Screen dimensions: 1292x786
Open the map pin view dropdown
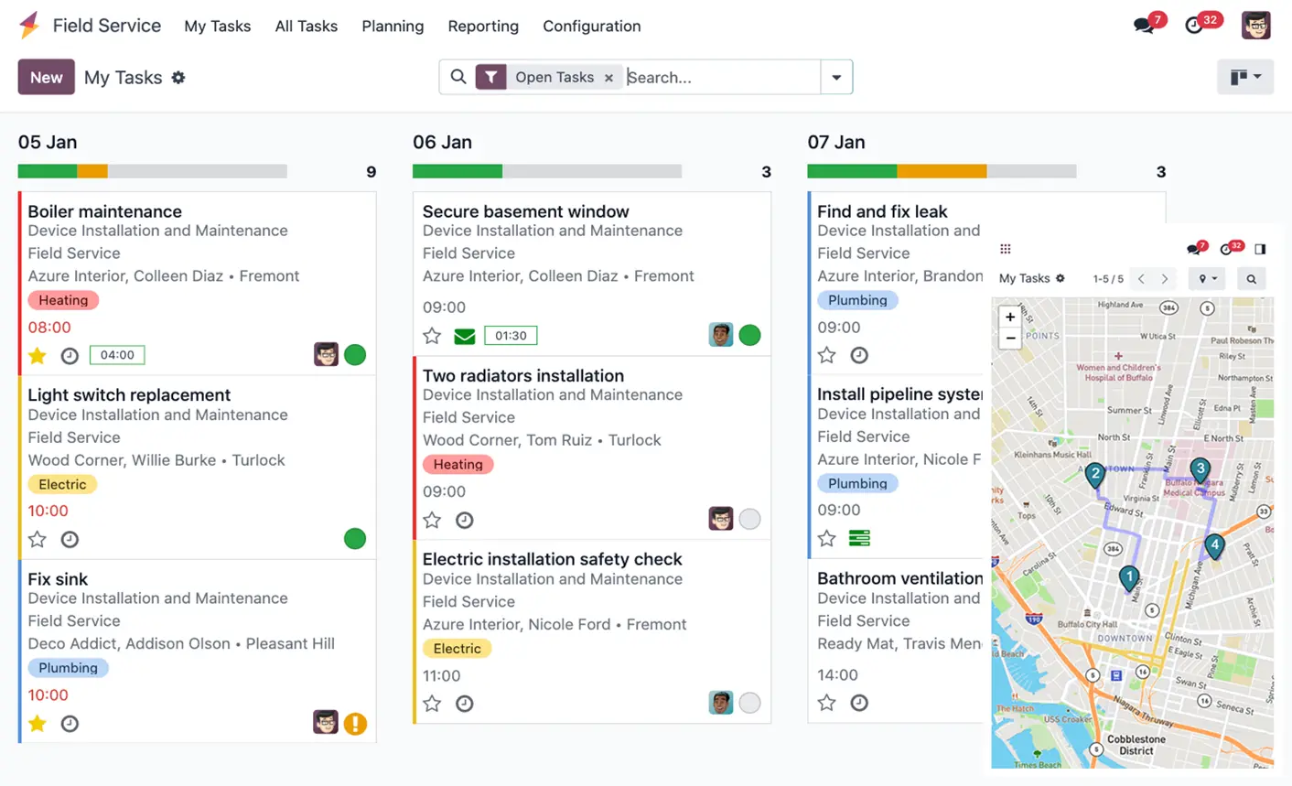1207,279
